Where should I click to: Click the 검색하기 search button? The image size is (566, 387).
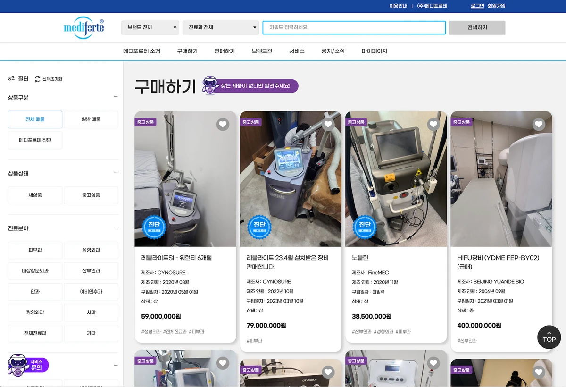477,27
